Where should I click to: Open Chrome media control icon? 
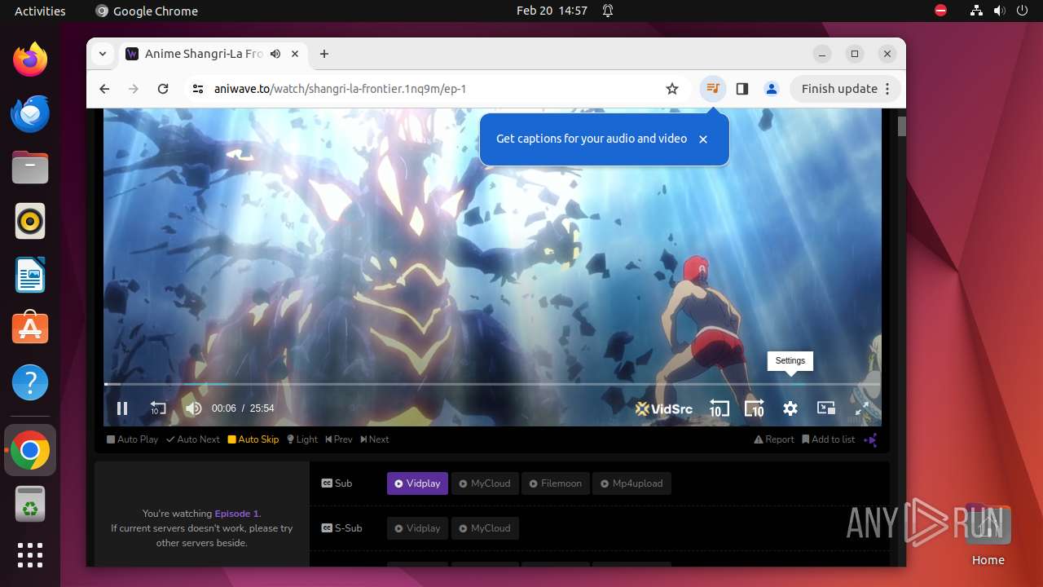pyautogui.click(x=713, y=89)
